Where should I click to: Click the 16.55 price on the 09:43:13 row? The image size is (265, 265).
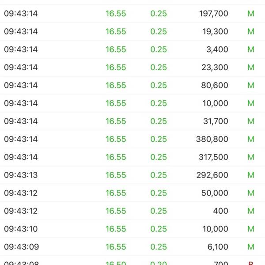point(116,175)
